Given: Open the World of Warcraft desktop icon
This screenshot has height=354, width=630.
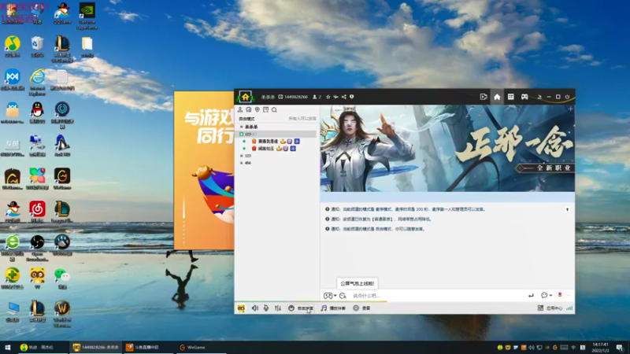Looking at the screenshot, I should 62,314.
